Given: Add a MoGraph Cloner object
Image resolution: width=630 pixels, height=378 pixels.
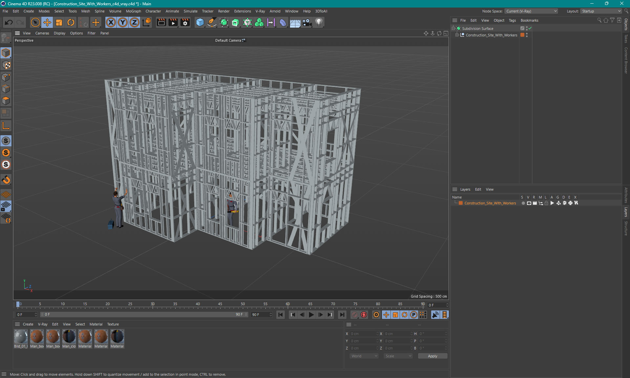Looking at the screenshot, I should coord(259,22).
